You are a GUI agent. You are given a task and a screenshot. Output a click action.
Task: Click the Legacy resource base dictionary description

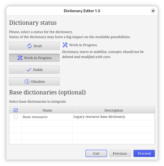(x=100, y=117)
